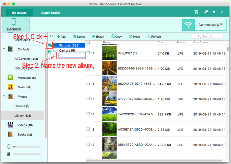
Task: Click Connect via WIFI button
Action: [205, 25]
